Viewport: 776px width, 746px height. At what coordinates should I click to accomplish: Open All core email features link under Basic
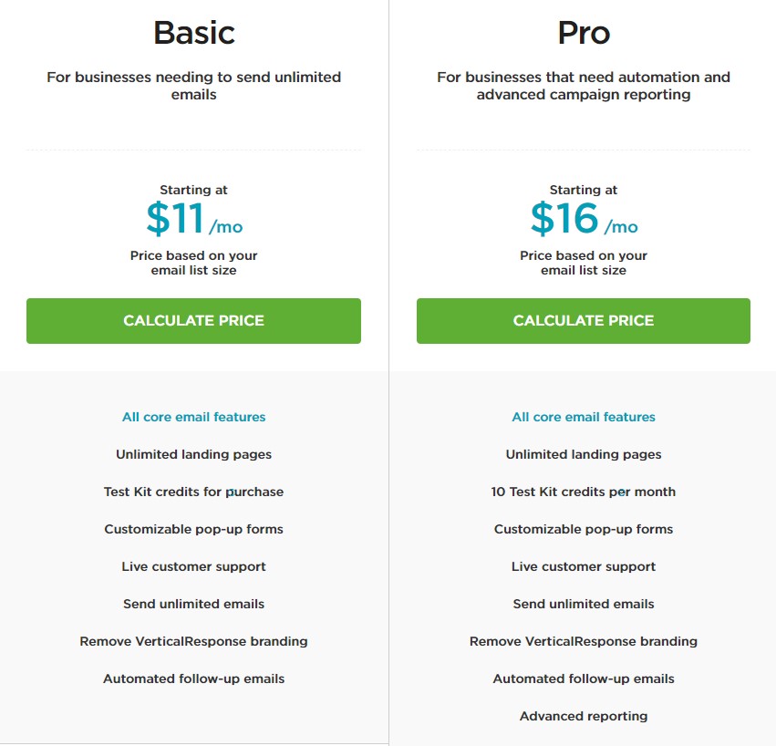tap(194, 417)
